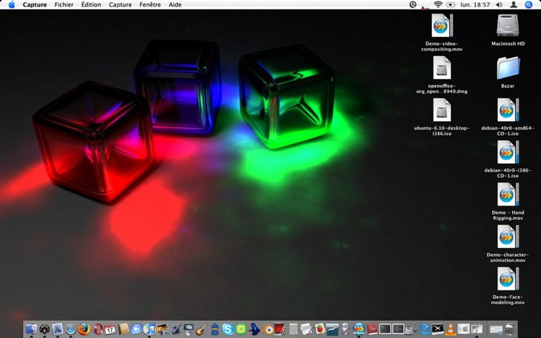
Task: Select the Bazar folder on desktop
Action: (507, 68)
